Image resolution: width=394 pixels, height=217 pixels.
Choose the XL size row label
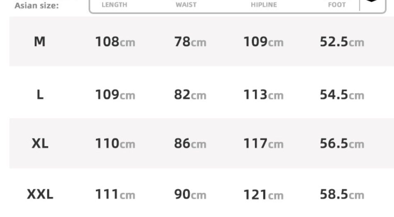[40, 144]
